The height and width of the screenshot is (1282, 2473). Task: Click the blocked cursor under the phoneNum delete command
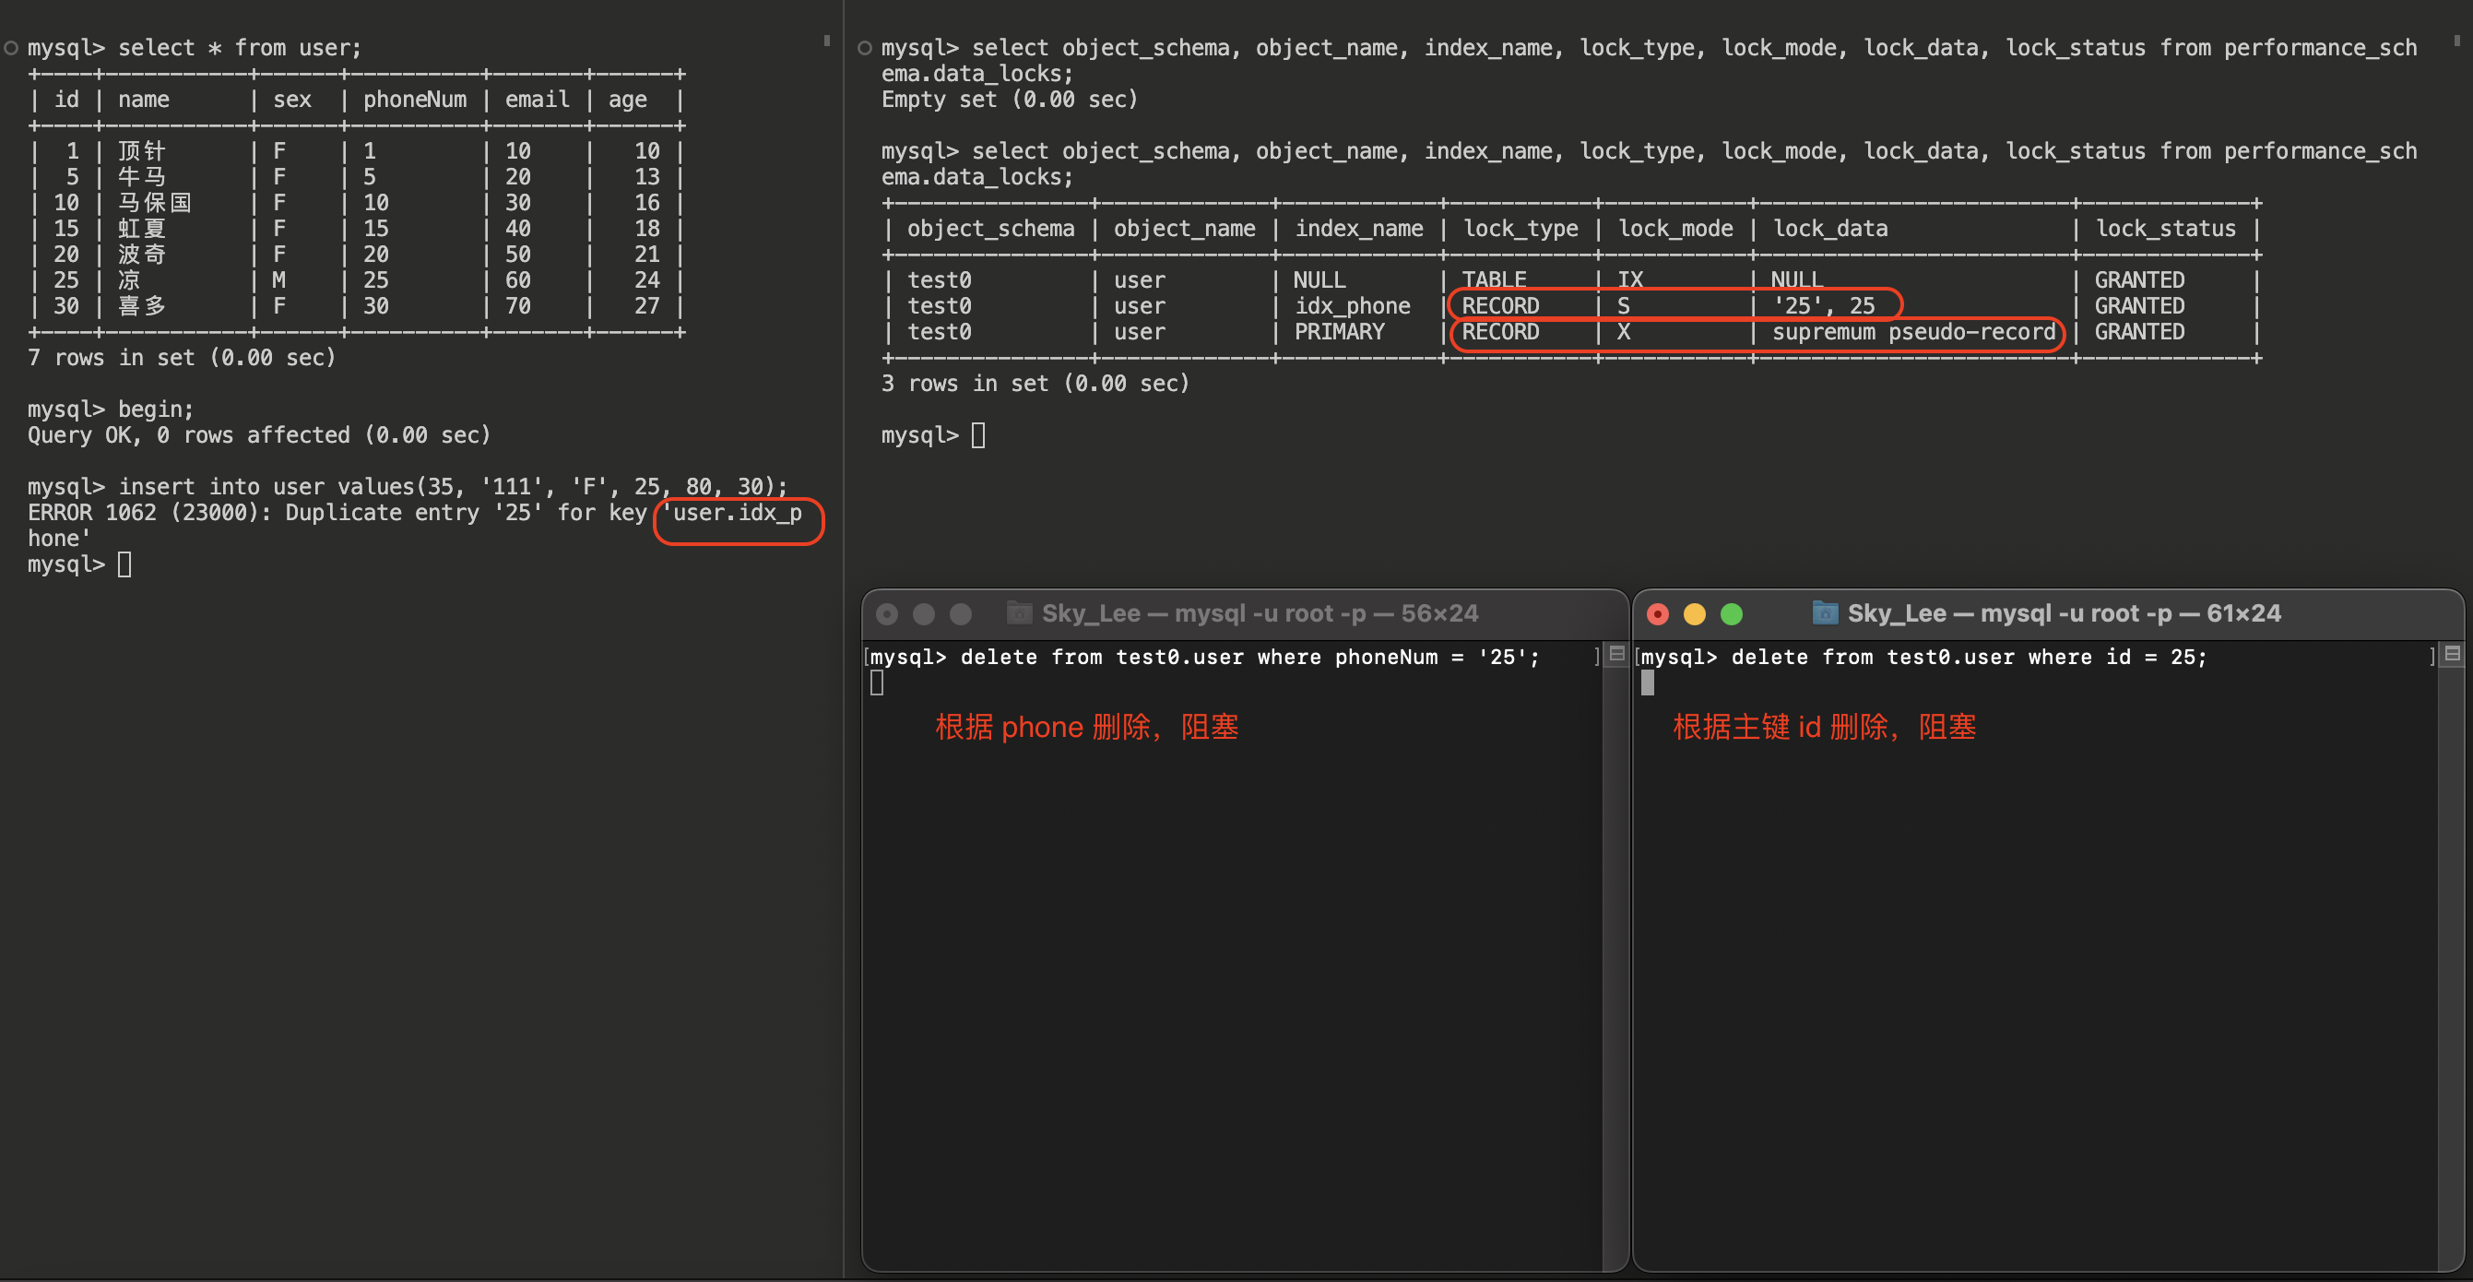coord(877,683)
